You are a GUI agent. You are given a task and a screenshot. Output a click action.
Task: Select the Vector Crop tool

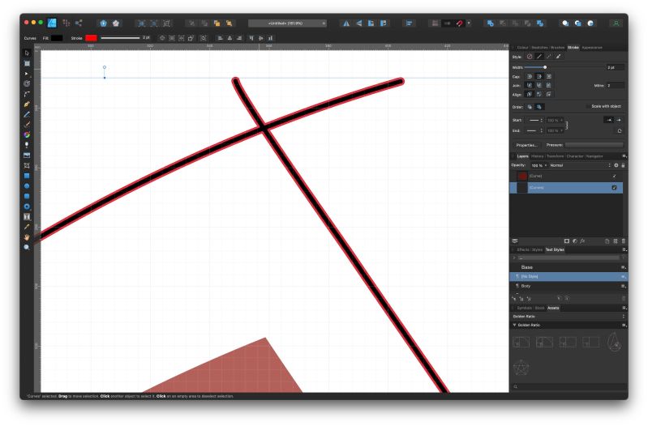pos(27,165)
